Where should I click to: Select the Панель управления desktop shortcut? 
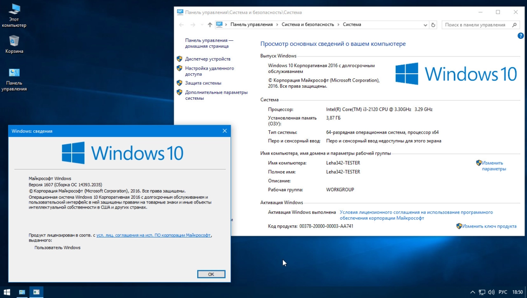14,79
